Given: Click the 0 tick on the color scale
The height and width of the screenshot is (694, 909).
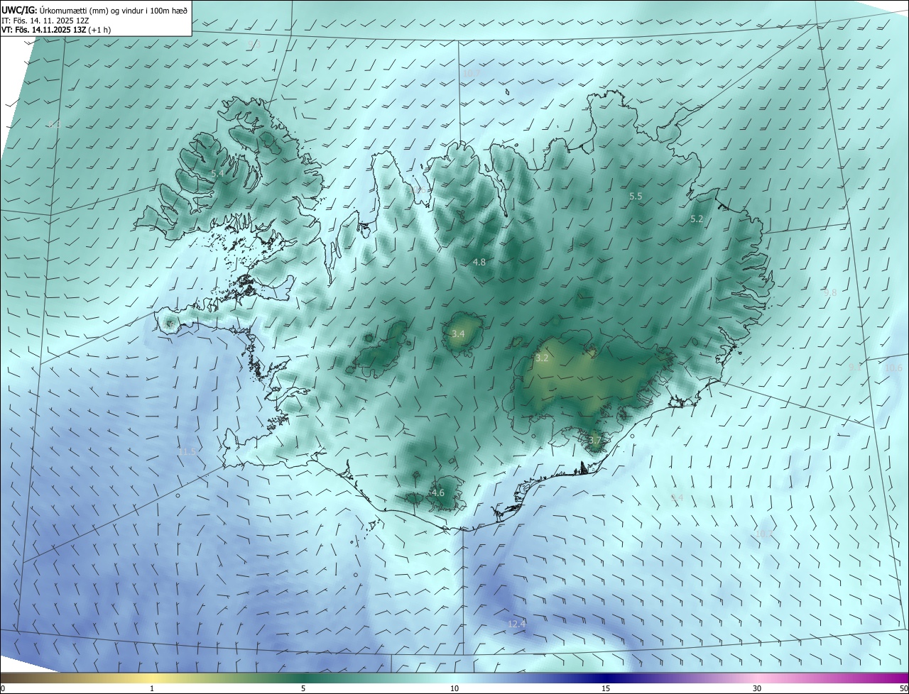Looking at the screenshot, I should click(3, 688).
